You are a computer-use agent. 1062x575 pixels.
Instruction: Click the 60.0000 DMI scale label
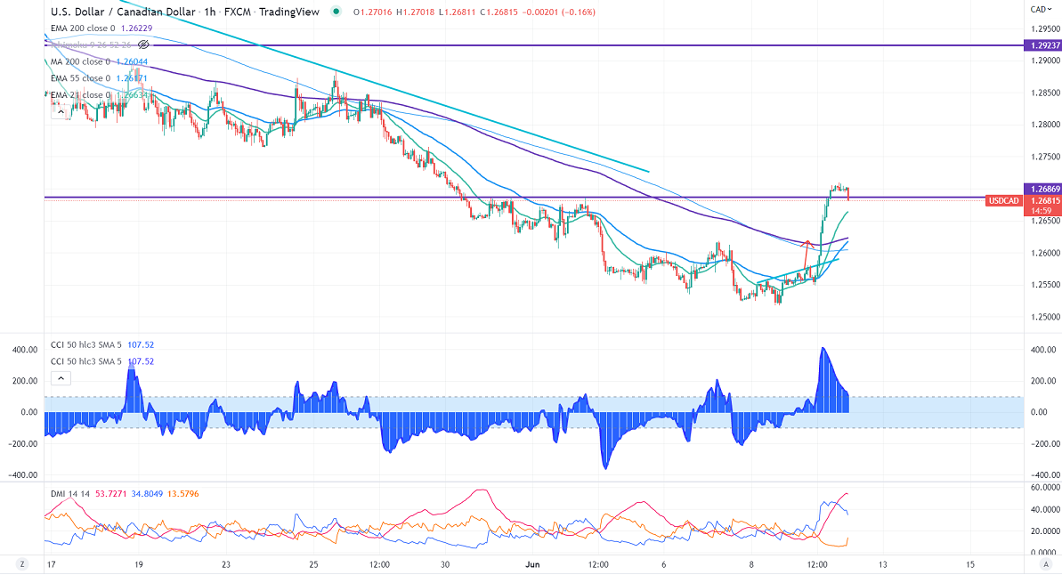coord(1044,488)
